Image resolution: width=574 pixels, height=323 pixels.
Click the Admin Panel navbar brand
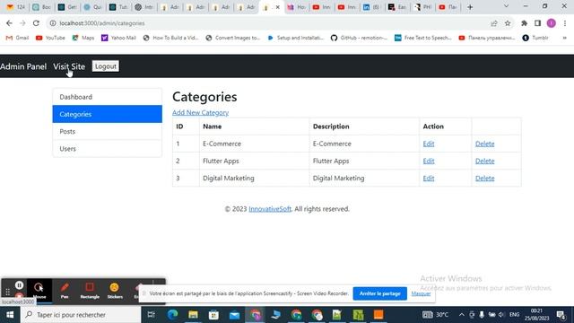[23, 66]
